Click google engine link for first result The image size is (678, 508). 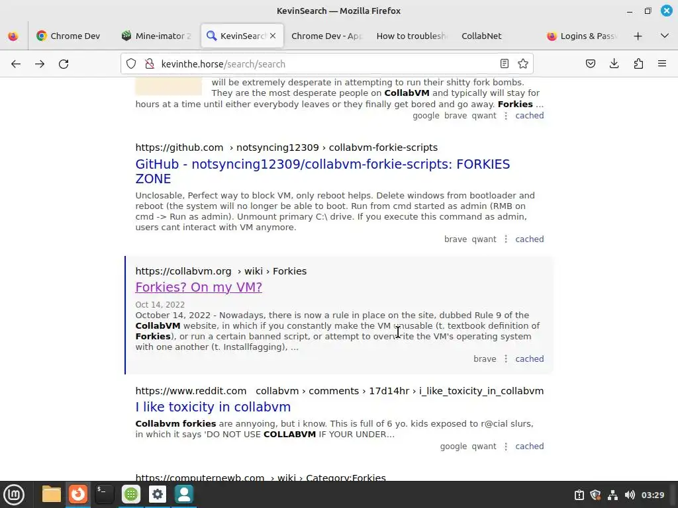[426, 115]
